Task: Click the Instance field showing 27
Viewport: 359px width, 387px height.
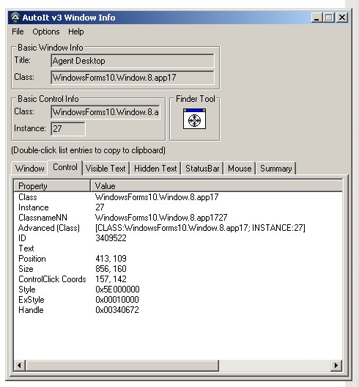Action: [x=68, y=128]
